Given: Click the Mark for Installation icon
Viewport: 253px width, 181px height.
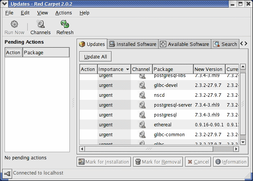Looking at the screenshot, I should coord(82,162).
